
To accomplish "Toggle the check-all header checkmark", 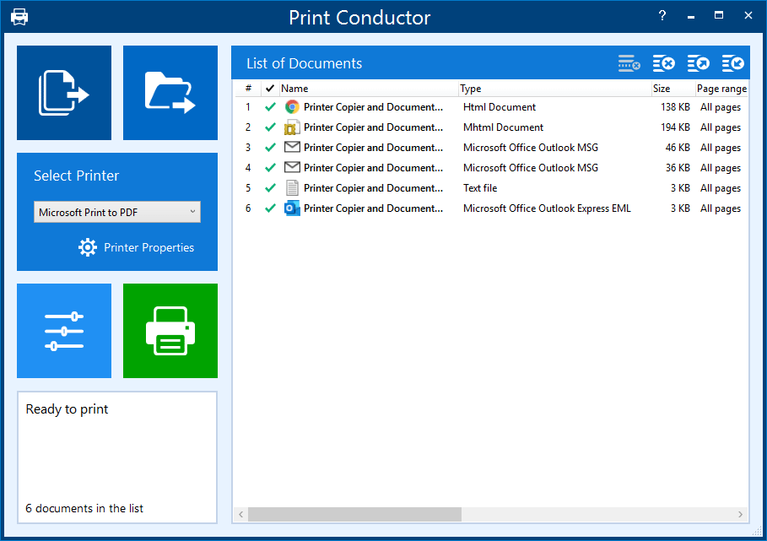I will coord(270,89).
